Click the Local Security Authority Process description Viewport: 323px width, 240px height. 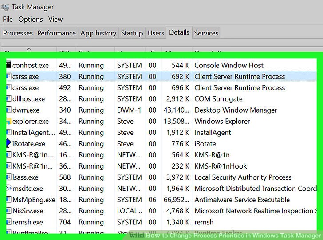(243, 177)
